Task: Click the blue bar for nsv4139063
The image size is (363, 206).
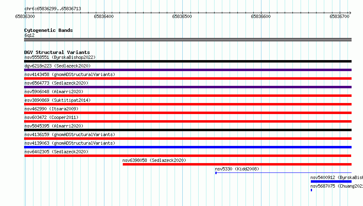Action: point(188,147)
